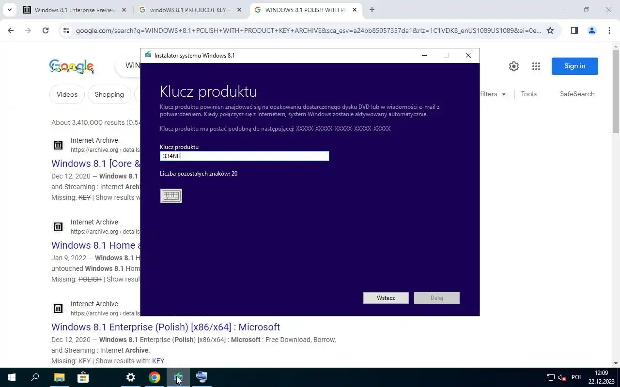Bookmark this page with star icon
The width and height of the screenshot is (620, 387).
(550, 30)
